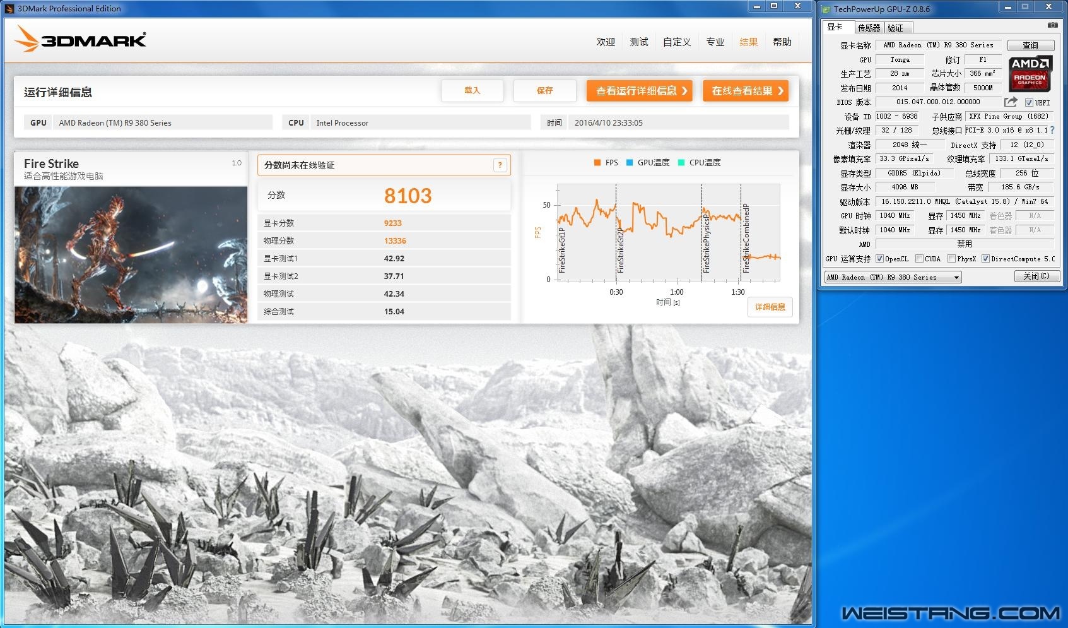Click the 显卡分数 value 9233

pyautogui.click(x=392, y=223)
